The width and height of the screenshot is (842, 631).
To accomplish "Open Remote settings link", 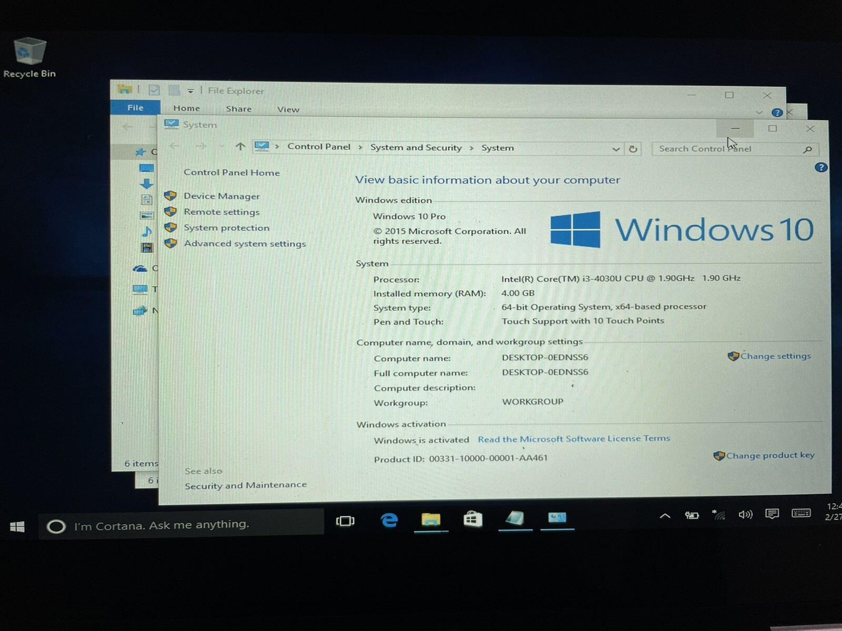I will pos(222,212).
